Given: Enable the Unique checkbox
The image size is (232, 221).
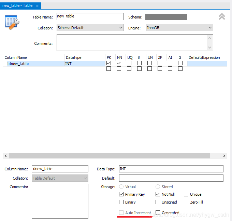Looking at the screenshot, I should coord(186,194).
